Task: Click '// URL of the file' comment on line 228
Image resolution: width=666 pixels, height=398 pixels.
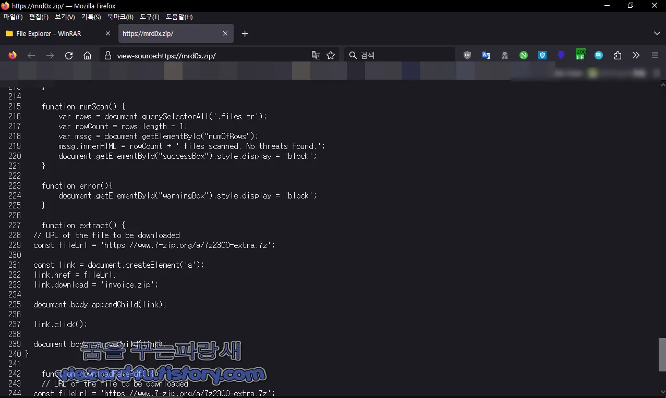Action: pyautogui.click(x=106, y=235)
